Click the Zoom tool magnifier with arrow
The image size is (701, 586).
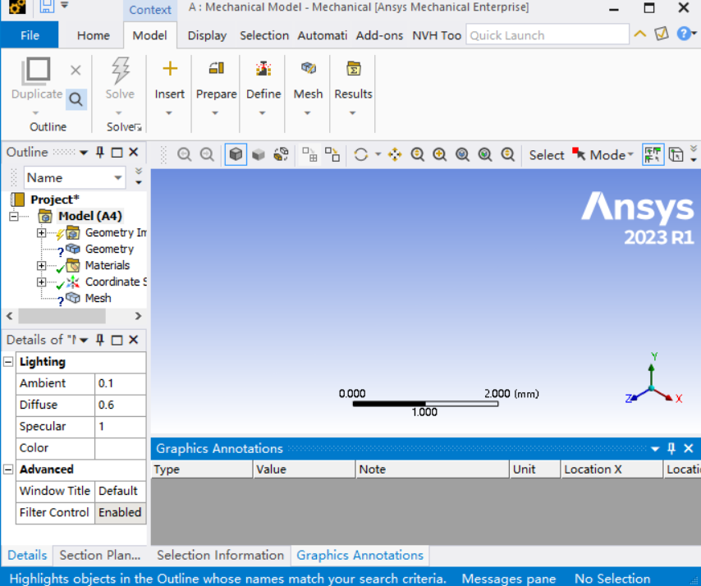coord(417,154)
